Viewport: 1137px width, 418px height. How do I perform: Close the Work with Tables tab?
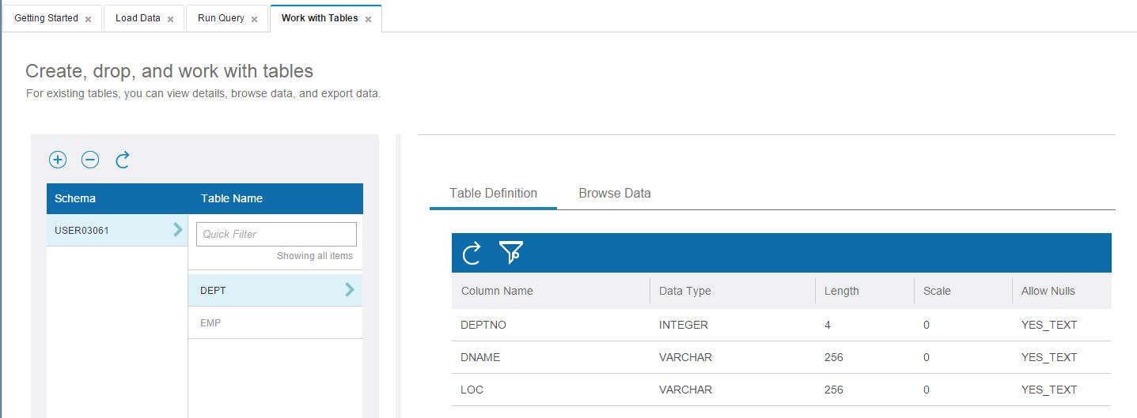pyautogui.click(x=368, y=19)
